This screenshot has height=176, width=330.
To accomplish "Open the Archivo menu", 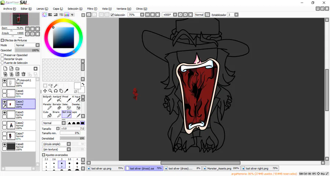I will [10, 9].
